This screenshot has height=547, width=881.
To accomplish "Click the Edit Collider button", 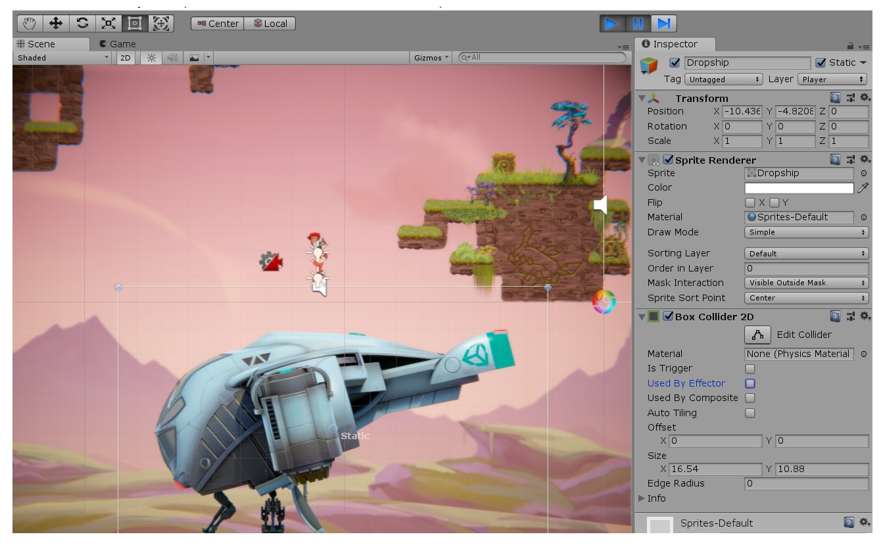I will tap(757, 335).
